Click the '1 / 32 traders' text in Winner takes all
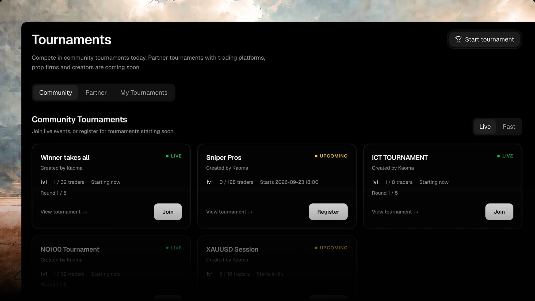Image resolution: width=535 pixels, height=301 pixels. click(x=69, y=182)
